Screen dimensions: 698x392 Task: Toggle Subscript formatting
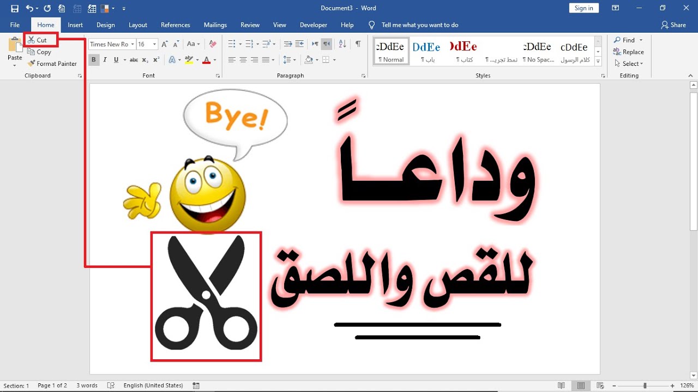point(145,60)
